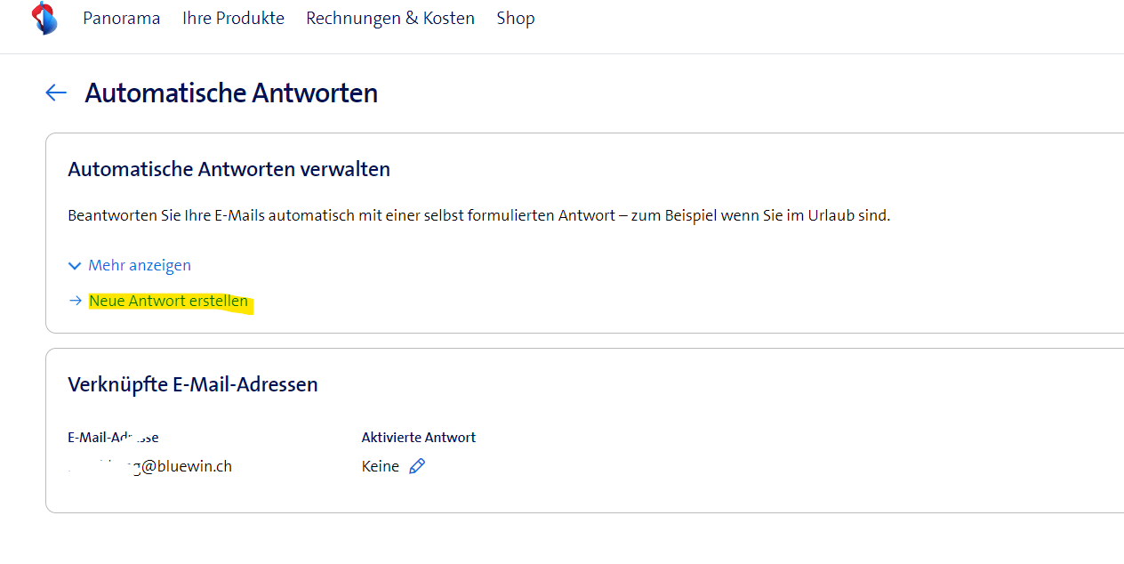Click the Aktivierte Antwort column header
This screenshot has width=1124, height=564.
point(418,437)
